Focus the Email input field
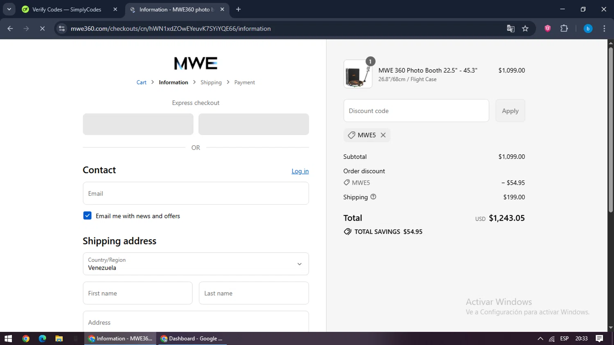The image size is (614, 345). point(196,193)
